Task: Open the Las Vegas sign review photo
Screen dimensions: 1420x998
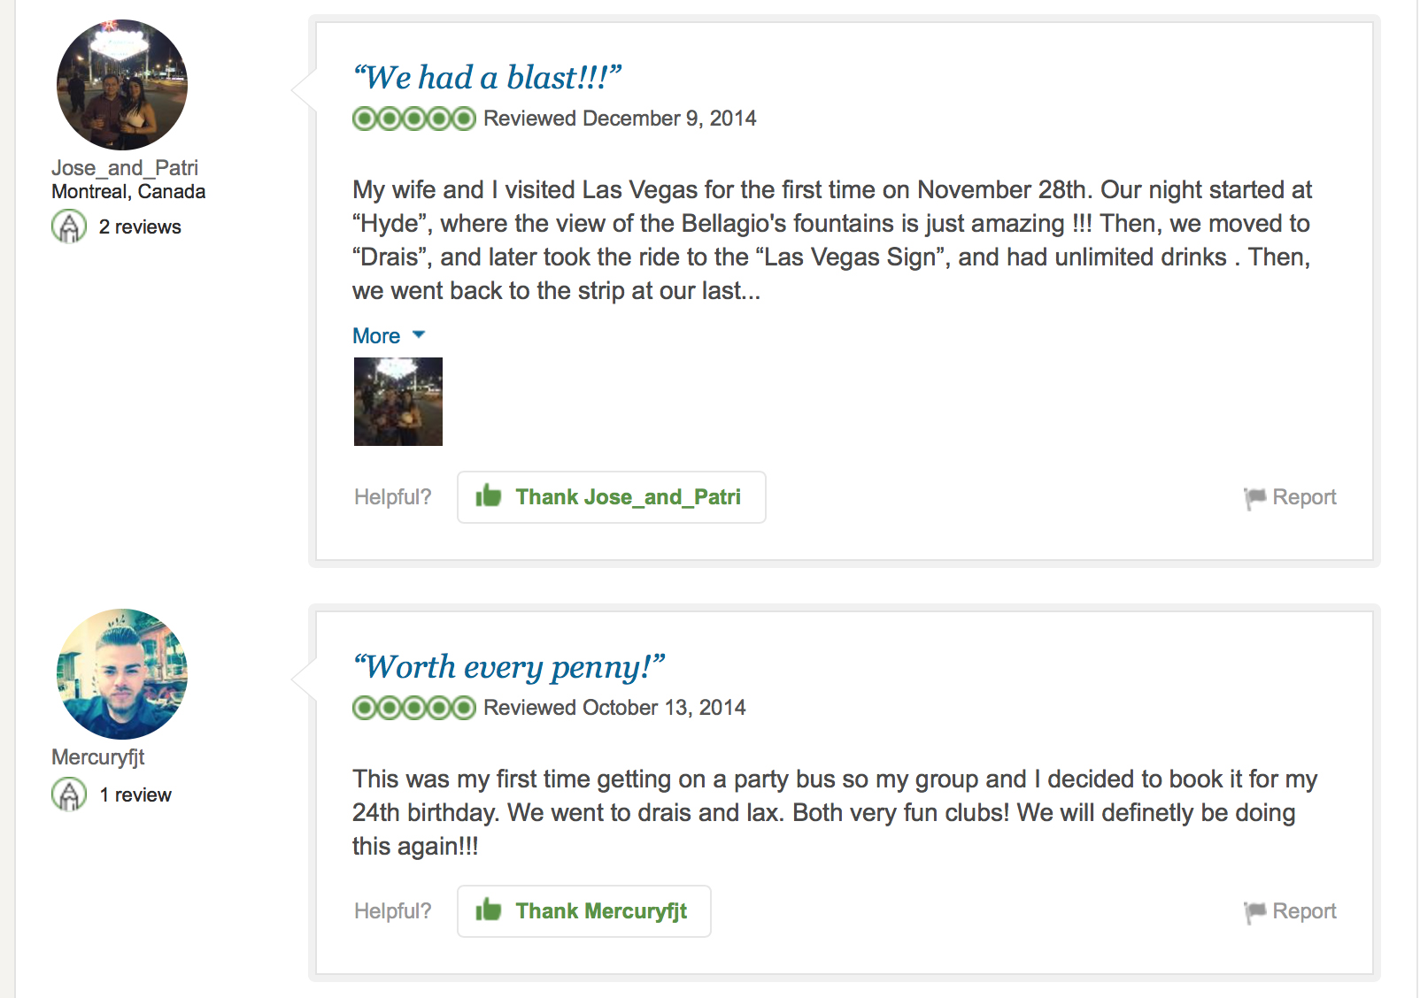Action: click(x=398, y=402)
